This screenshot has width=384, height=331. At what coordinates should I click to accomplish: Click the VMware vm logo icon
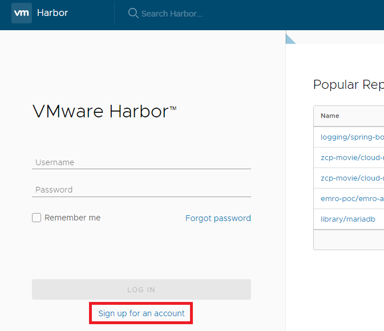click(x=22, y=13)
